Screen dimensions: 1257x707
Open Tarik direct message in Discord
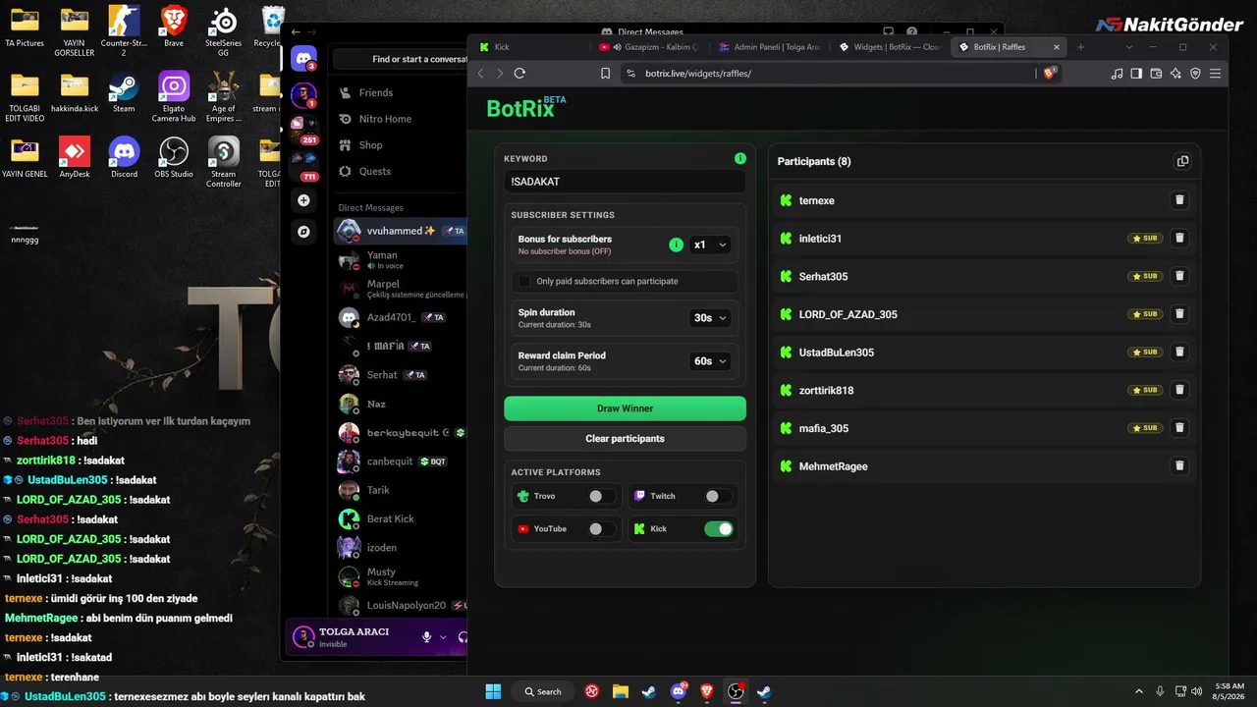pos(401,490)
